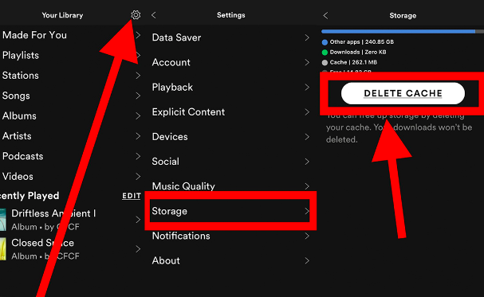
Task: Select 'Cache | 262.1 MB' text
Action: [x=353, y=62]
